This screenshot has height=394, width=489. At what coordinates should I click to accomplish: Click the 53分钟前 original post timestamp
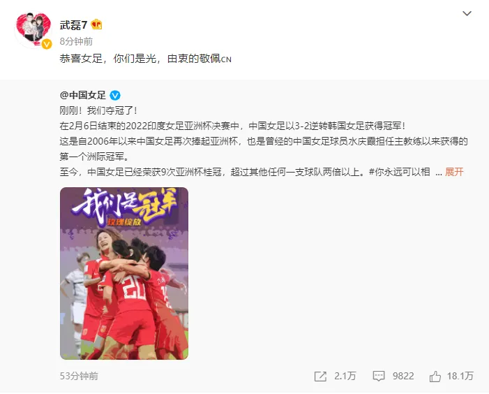tap(79, 376)
